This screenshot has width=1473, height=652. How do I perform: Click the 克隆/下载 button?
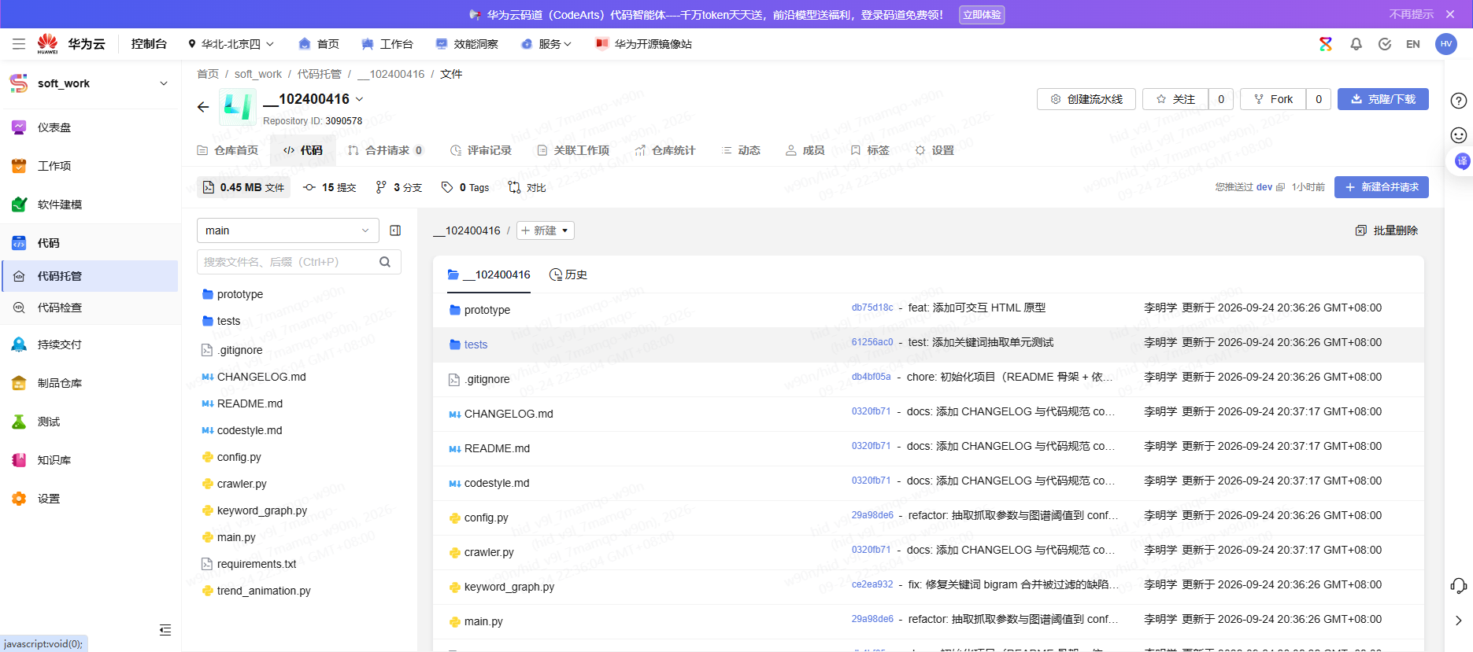pyautogui.click(x=1383, y=99)
